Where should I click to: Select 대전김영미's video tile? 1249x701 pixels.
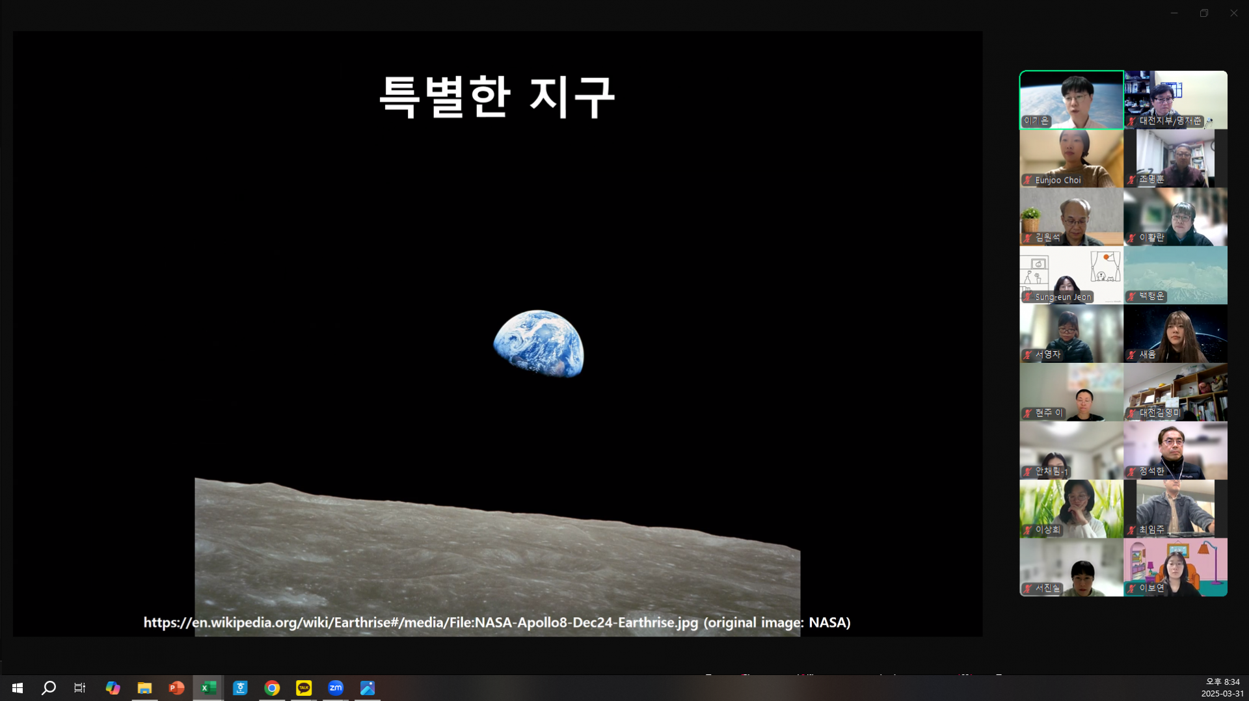click(x=1175, y=392)
